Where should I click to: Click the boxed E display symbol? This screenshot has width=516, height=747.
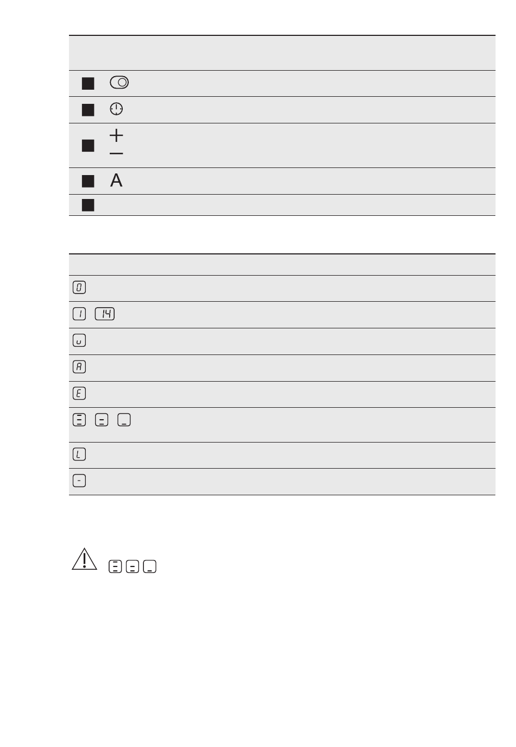79,393
